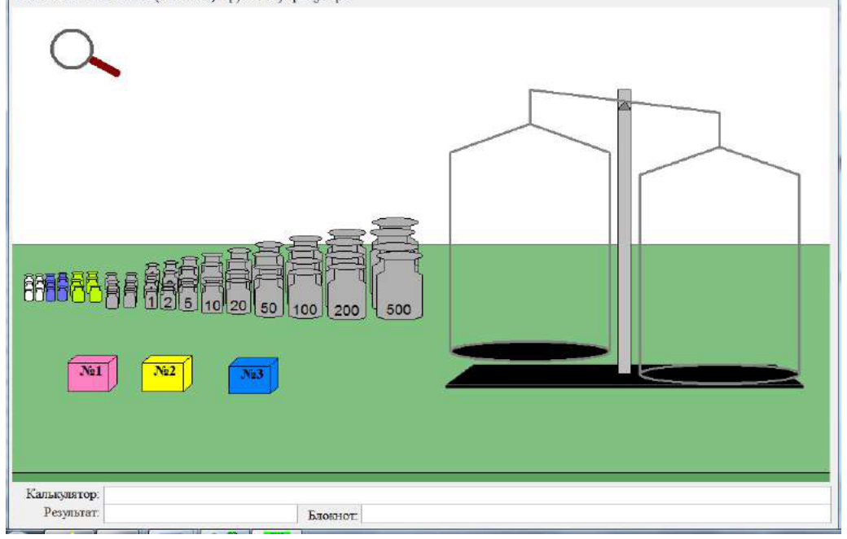Focus the Калькулятор input field
Screen dimensions: 847x539
(x=467, y=495)
